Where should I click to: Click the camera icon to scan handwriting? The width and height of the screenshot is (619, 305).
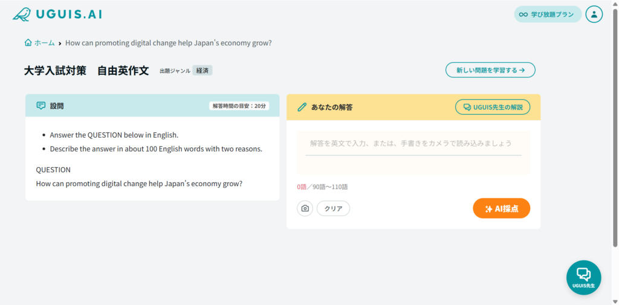click(x=305, y=208)
